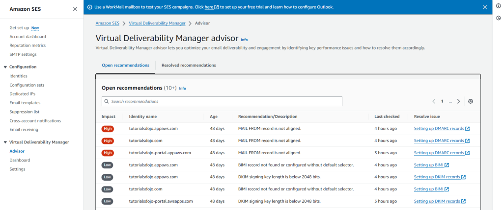Open Dedicated IPs page
Screen dimensions: 503x210
[23, 94]
